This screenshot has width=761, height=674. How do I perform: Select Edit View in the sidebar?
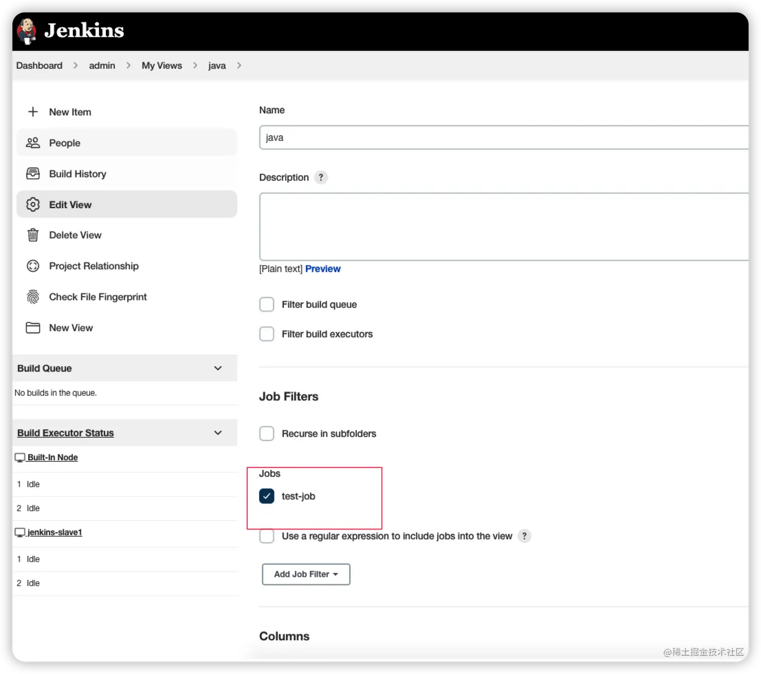pos(127,205)
